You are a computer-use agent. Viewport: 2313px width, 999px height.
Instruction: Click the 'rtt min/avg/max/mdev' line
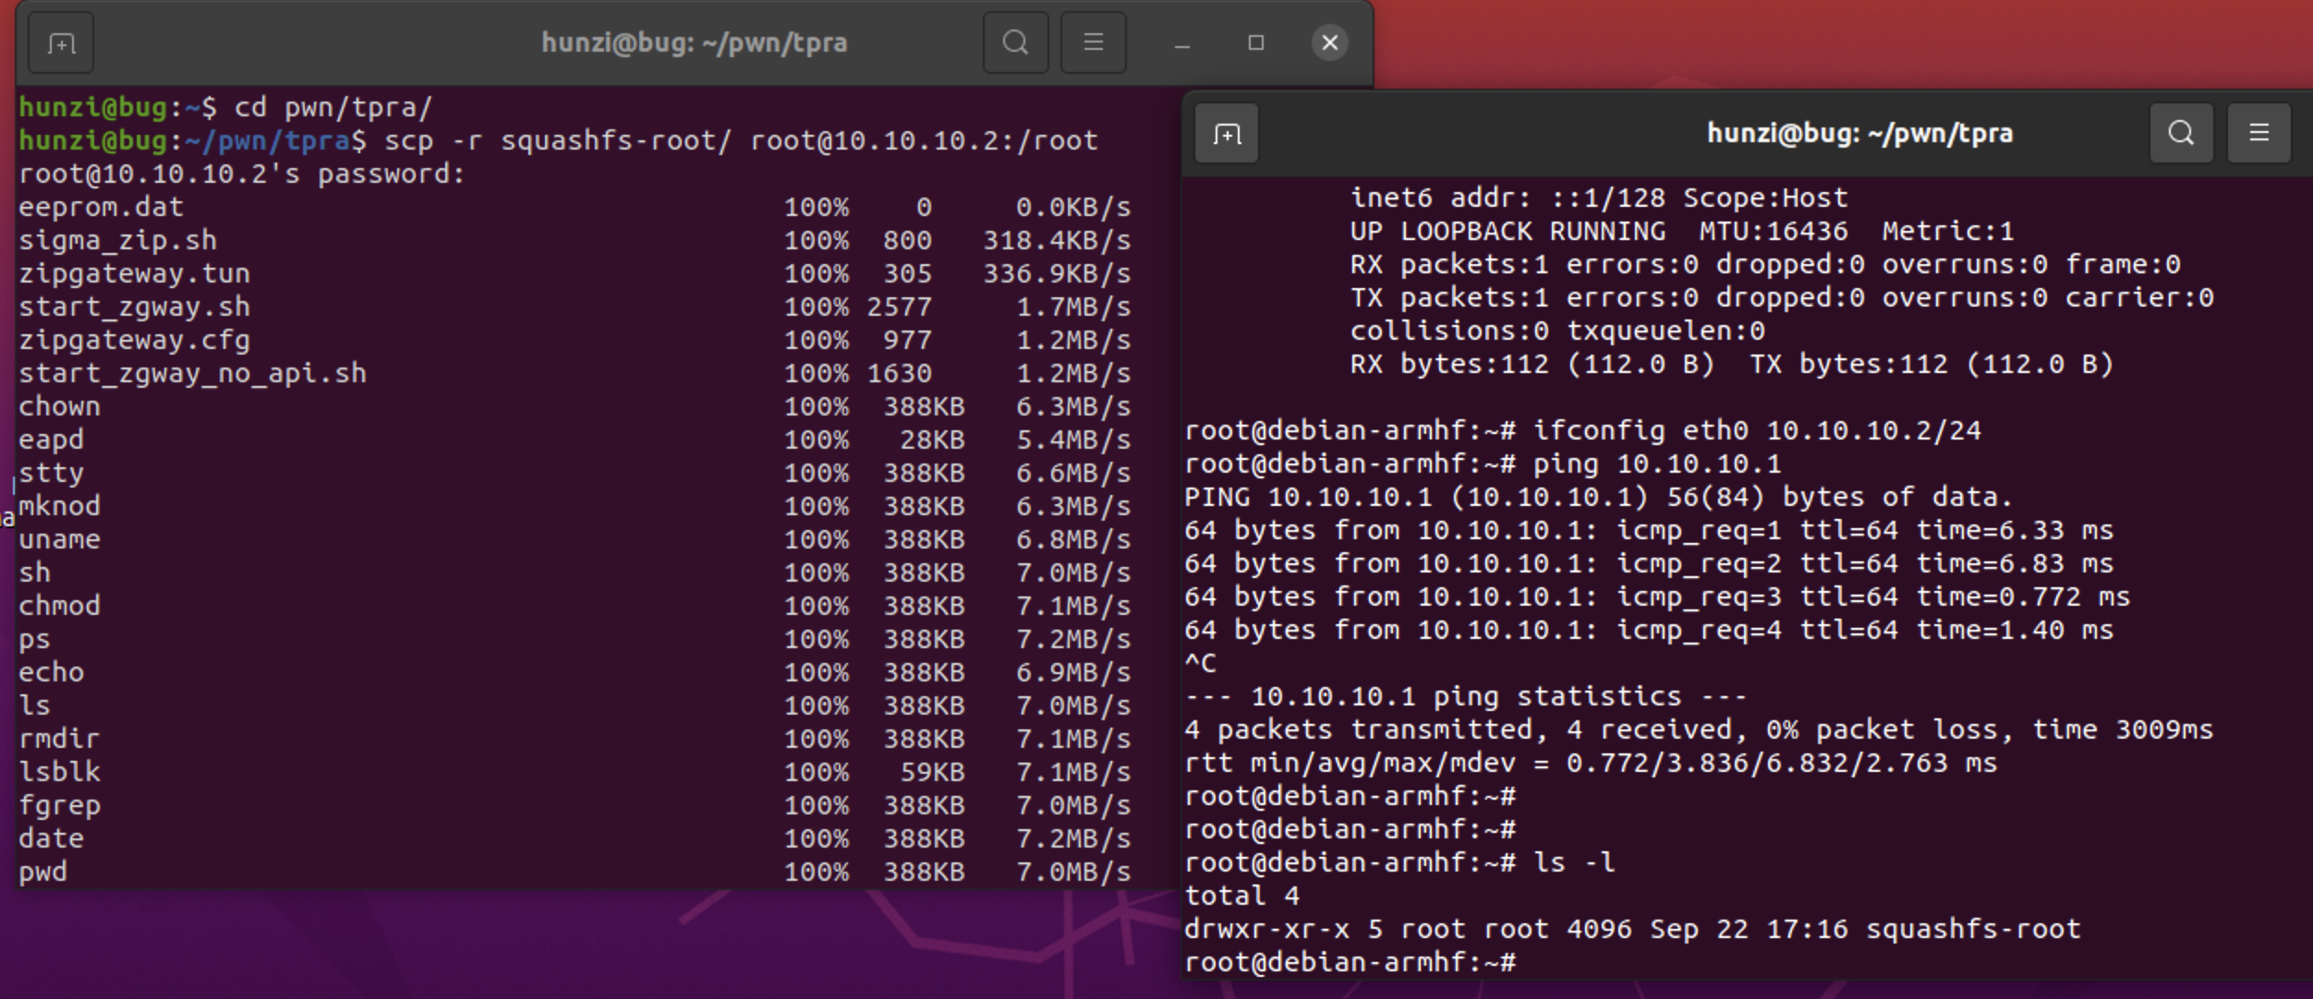pyautogui.click(x=1591, y=763)
